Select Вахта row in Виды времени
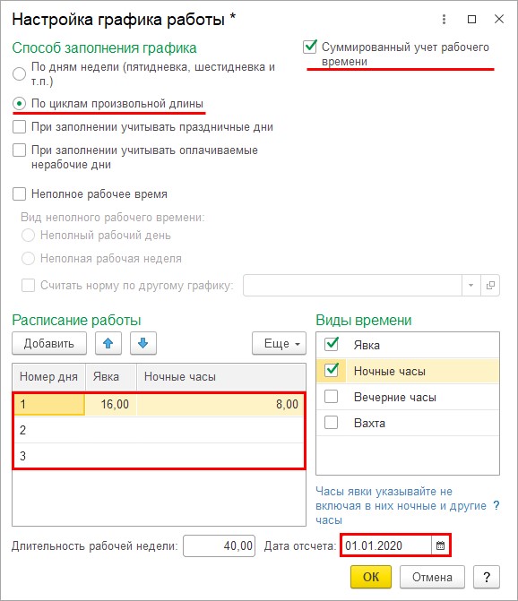Viewport: 518px width, 601px height. coord(408,423)
